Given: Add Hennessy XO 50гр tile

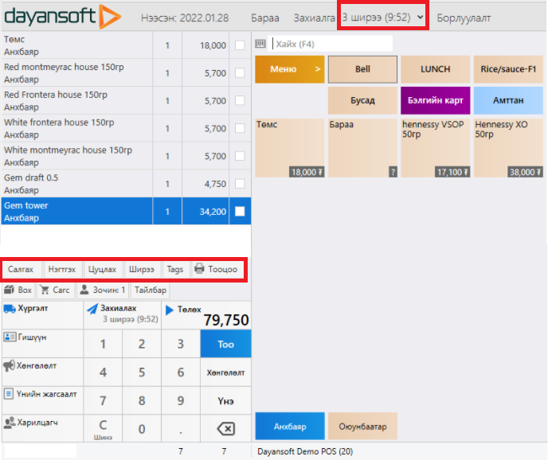Looking at the screenshot, I should tap(508, 148).
